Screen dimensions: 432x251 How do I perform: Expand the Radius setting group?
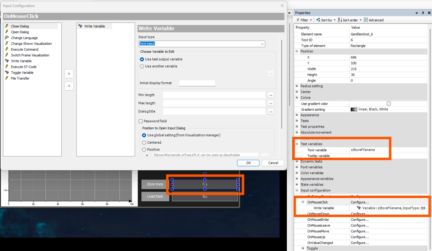[x=297, y=86]
